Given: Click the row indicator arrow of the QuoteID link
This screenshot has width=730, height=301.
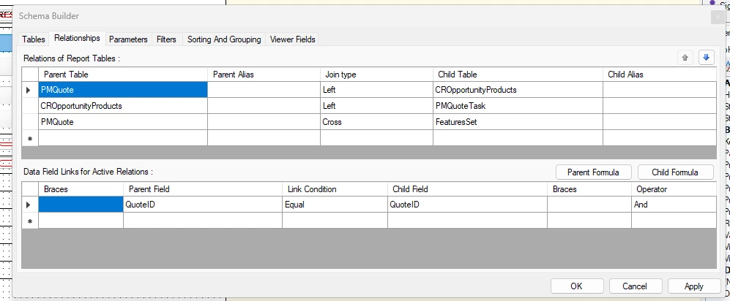Looking at the screenshot, I should click(30, 205).
